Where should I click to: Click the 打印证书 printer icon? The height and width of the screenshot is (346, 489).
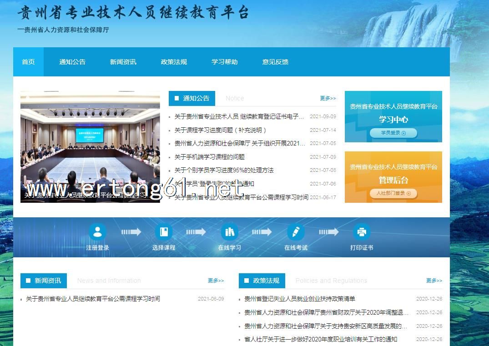pyautogui.click(x=362, y=232)
